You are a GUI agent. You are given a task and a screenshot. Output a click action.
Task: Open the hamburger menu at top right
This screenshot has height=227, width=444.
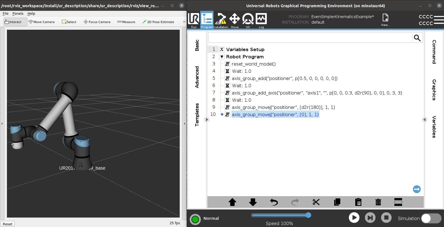pyautogui.click(x=439, y=20)
